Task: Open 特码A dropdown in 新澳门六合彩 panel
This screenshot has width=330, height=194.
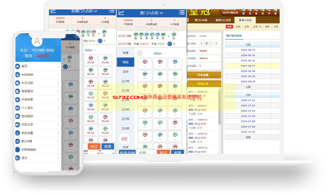Action: [90, 50]
